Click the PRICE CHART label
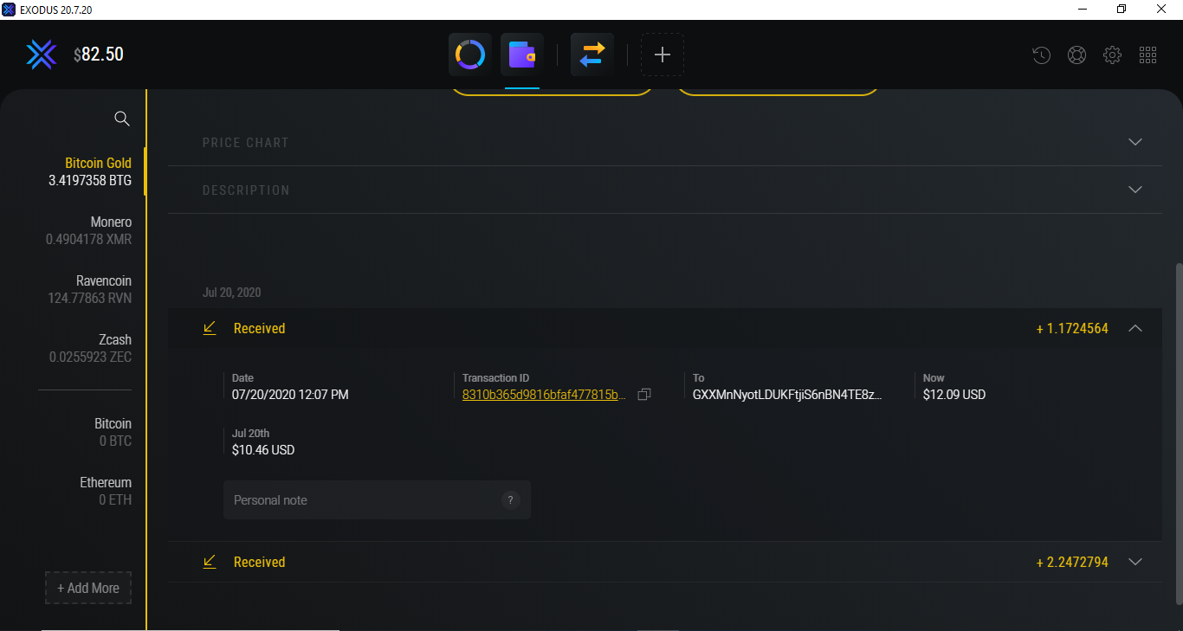Screen dimensions: 1183x631 (246, 142)
